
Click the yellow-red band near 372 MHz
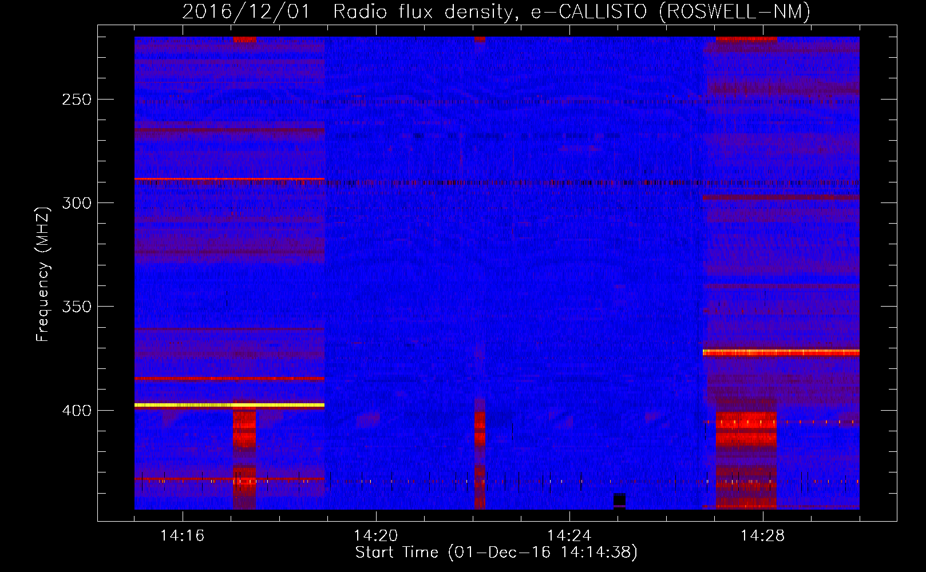[781, 352]
